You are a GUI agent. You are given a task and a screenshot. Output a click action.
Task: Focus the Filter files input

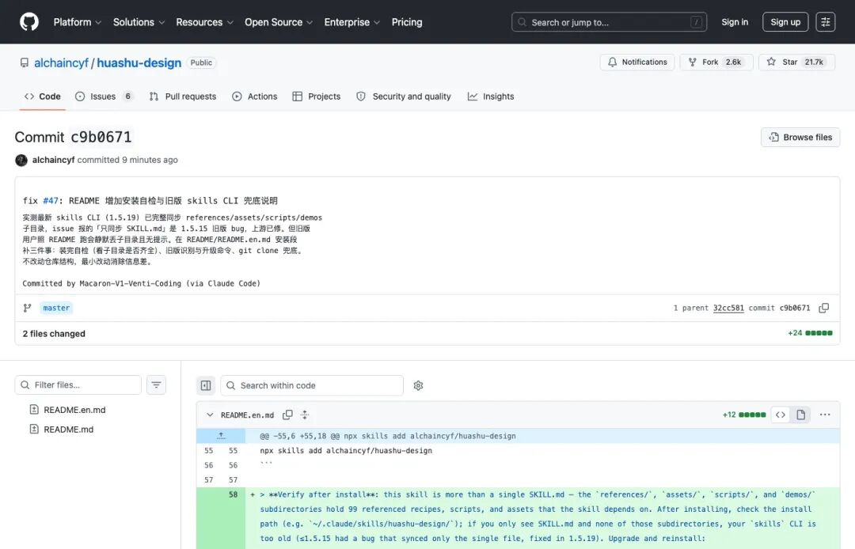point(78,385)
